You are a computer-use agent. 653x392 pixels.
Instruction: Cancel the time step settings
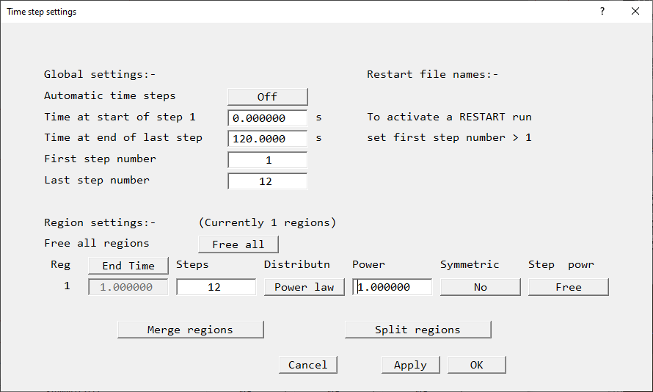click(307, 365)
